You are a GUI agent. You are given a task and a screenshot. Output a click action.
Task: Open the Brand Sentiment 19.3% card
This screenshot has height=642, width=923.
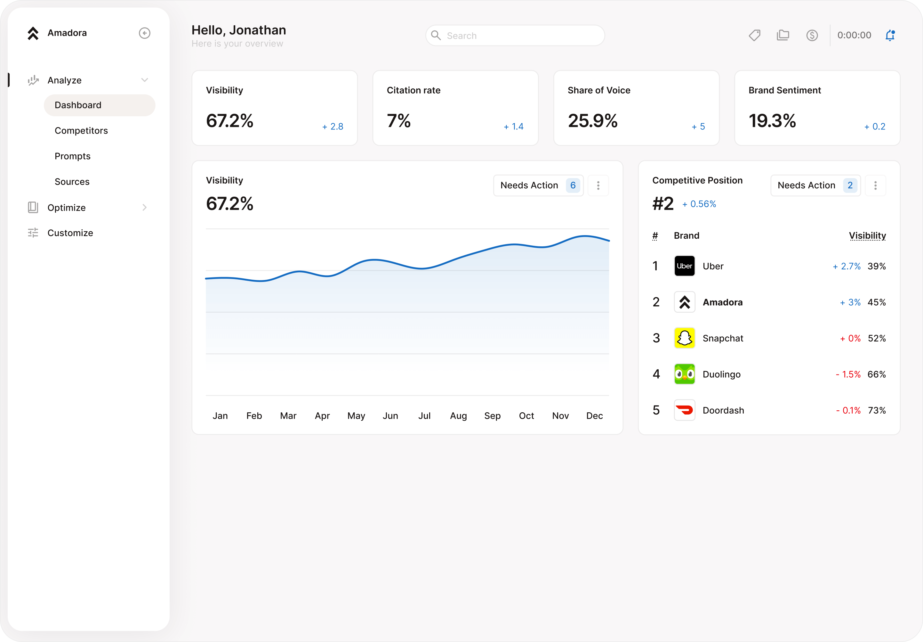[817, 108]
